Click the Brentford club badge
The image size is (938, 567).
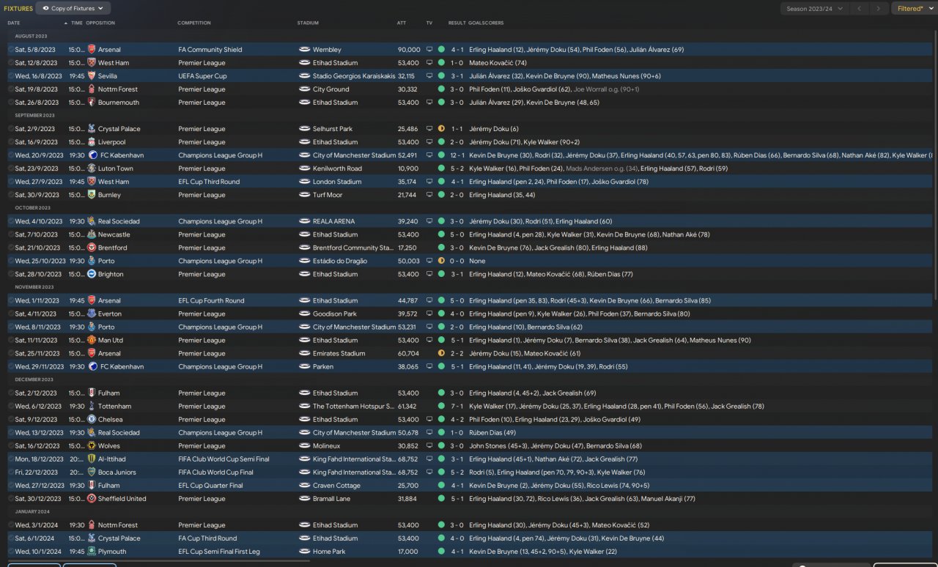[x=92, y=248]
